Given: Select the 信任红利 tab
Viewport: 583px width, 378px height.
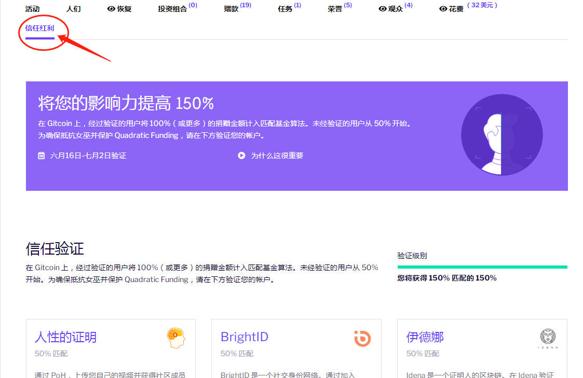Looking at the screenshot, I should click(40, 28).
